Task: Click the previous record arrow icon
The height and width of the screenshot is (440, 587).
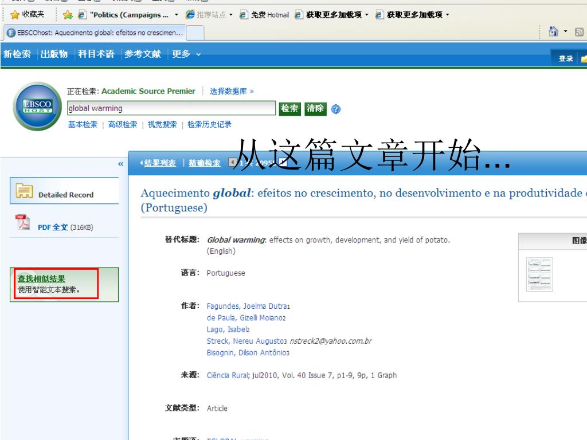Action: [232, 162]
